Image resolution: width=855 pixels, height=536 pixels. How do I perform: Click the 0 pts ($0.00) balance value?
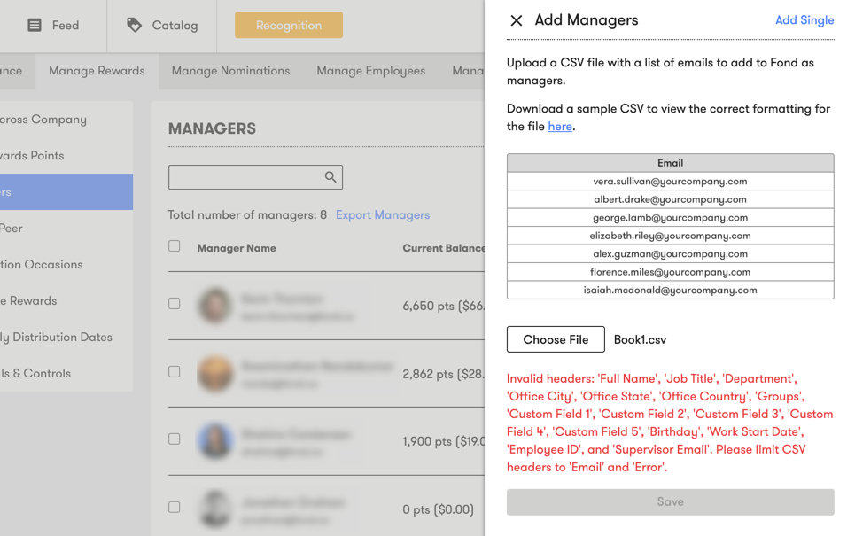click(438, 509)
